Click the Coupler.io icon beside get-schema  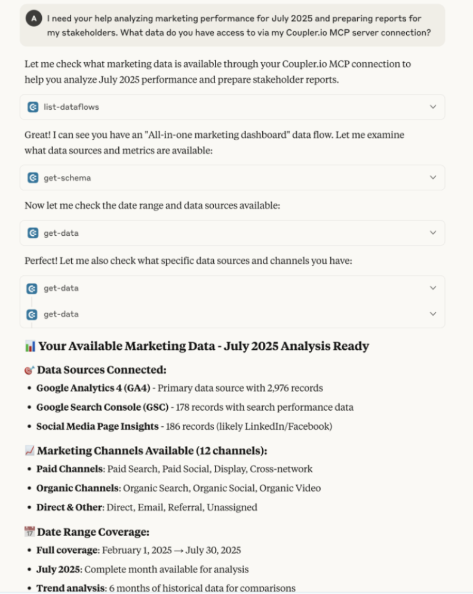click(33, 178)
